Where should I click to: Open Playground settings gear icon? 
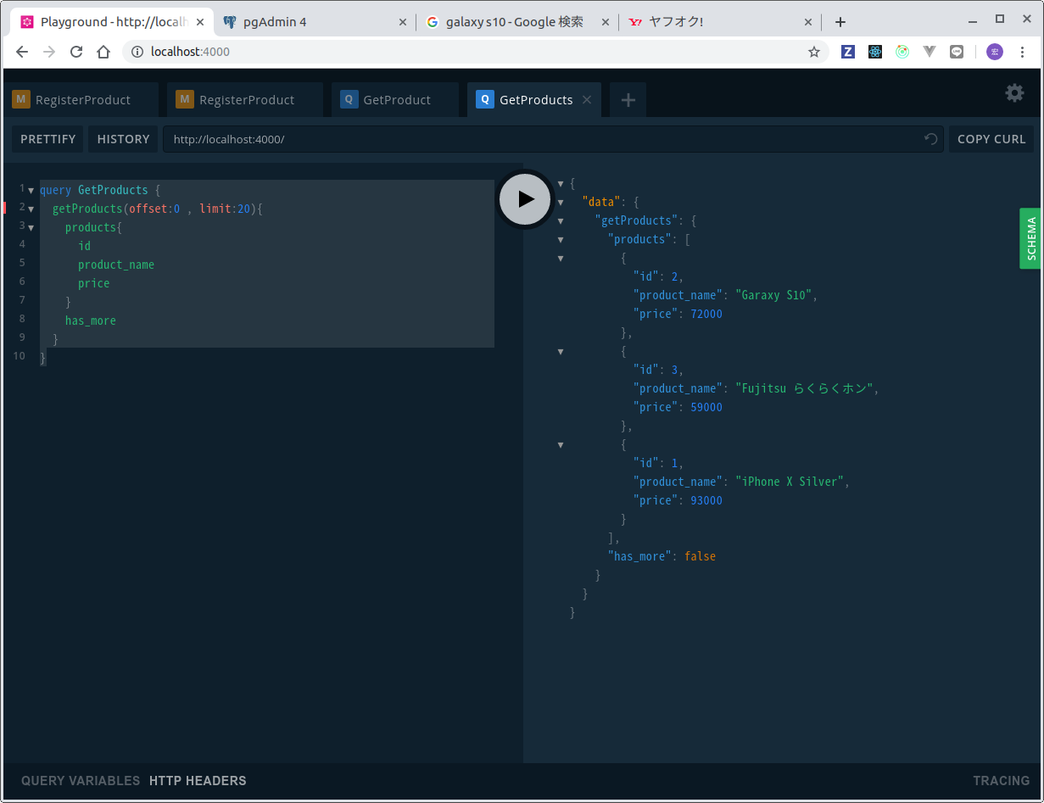click(1014, 93)
